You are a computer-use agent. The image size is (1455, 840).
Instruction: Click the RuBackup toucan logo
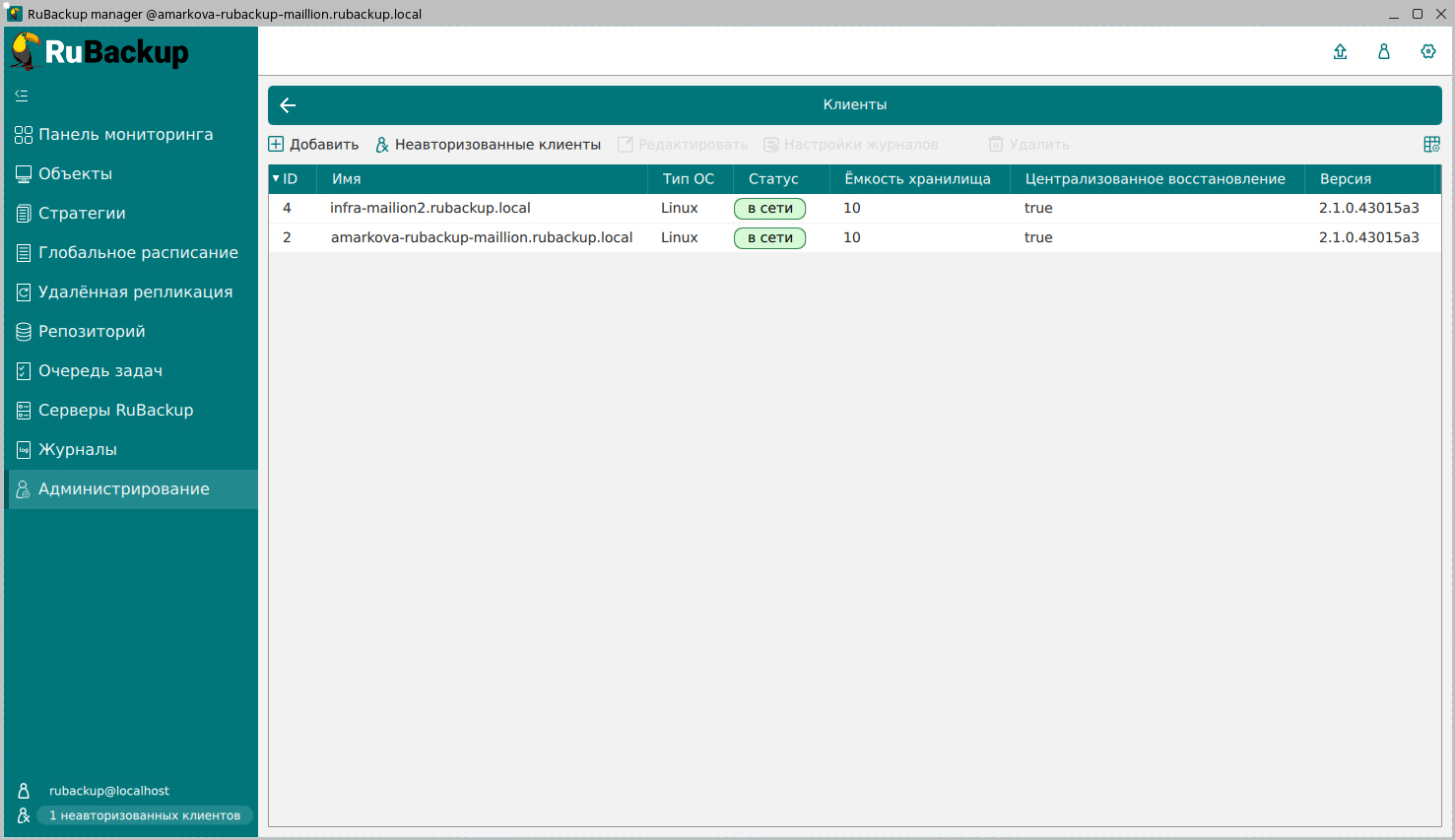(26, 51)
